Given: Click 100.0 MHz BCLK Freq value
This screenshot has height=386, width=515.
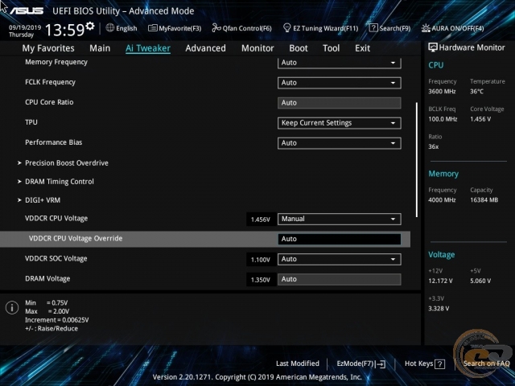Looking at the screenshot, I should 443,119.
